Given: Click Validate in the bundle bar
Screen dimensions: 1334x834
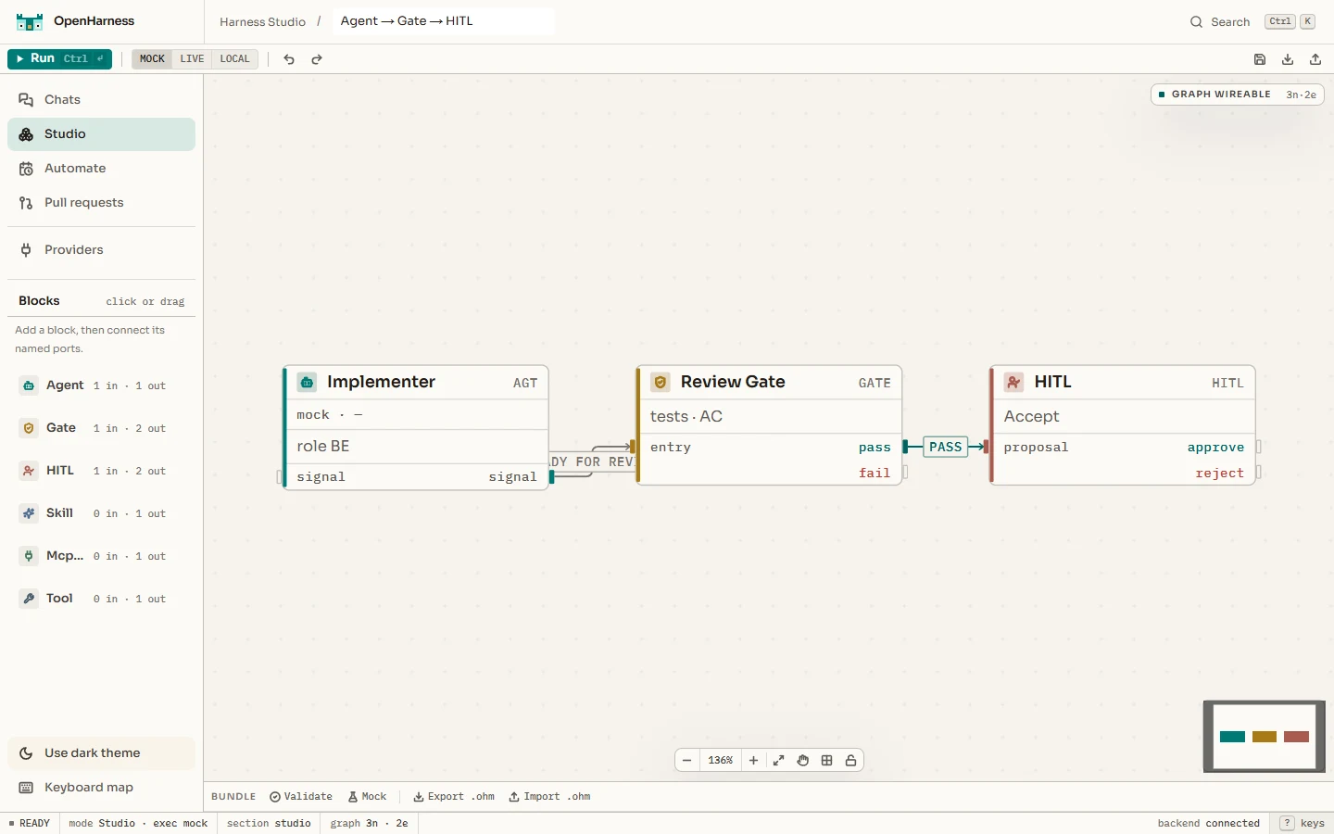Looking at the screenshot, I should (x=301, y=797).
